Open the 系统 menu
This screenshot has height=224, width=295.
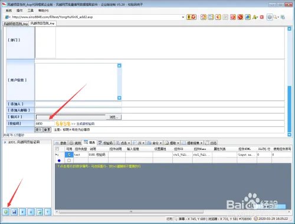click(9, 11)
